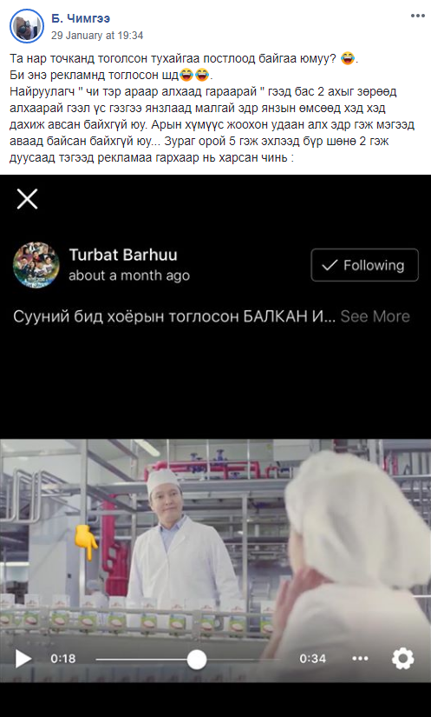Open the post options three-dot menu
Viewport: 431px width, 717px height.
click(x=417, y=16)
